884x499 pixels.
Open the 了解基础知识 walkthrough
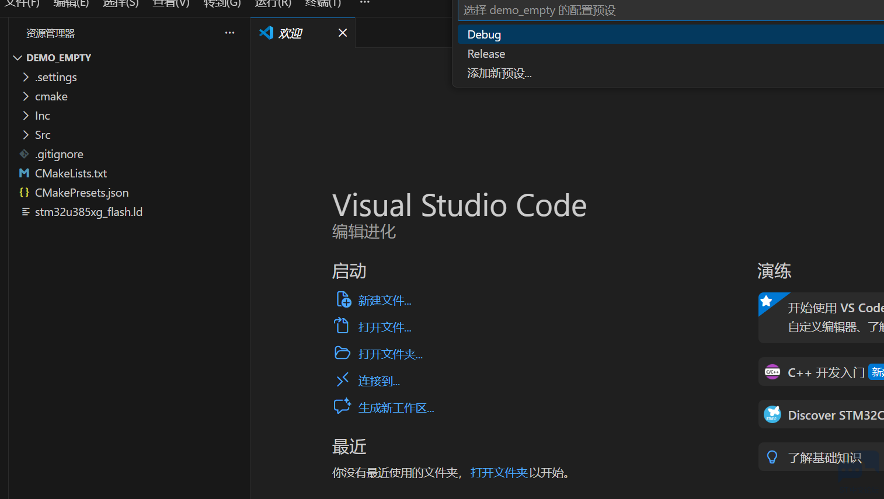click(x=821, y=458)
